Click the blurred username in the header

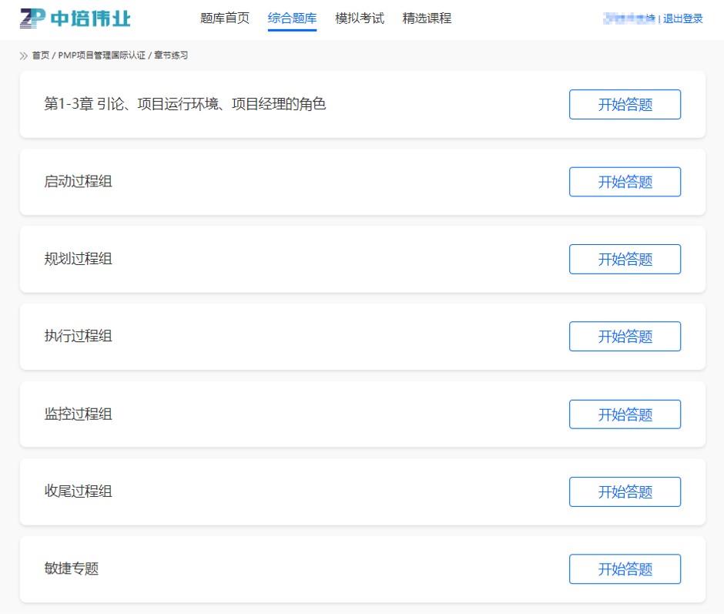(x=629, y=18)
